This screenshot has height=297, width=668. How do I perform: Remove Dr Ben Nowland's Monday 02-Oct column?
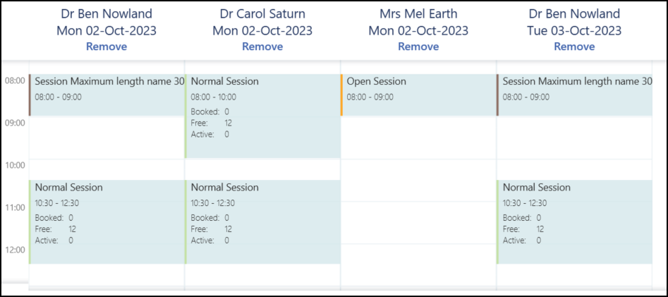tap(107, 47)
